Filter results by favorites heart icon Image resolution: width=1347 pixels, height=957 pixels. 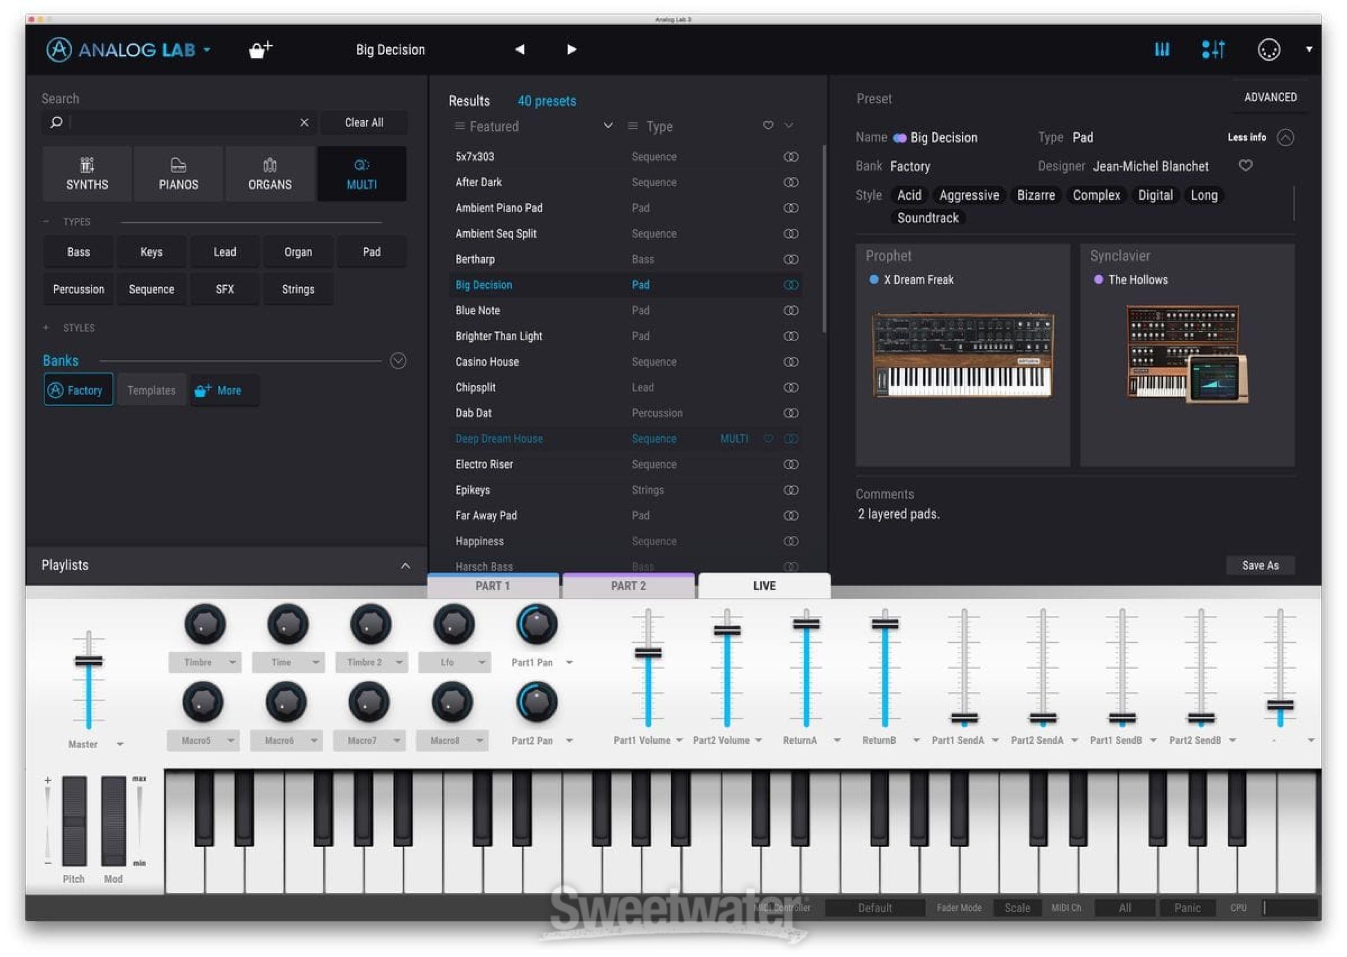pos(768,126)
